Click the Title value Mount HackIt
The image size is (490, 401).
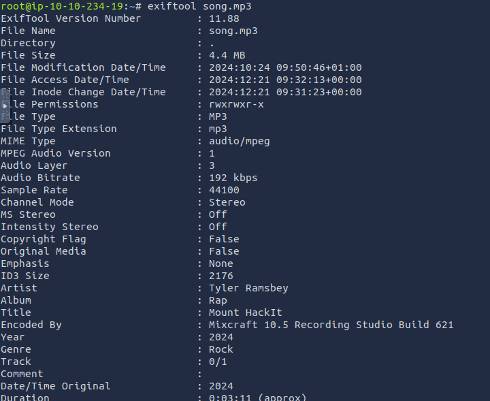[245, 312]
